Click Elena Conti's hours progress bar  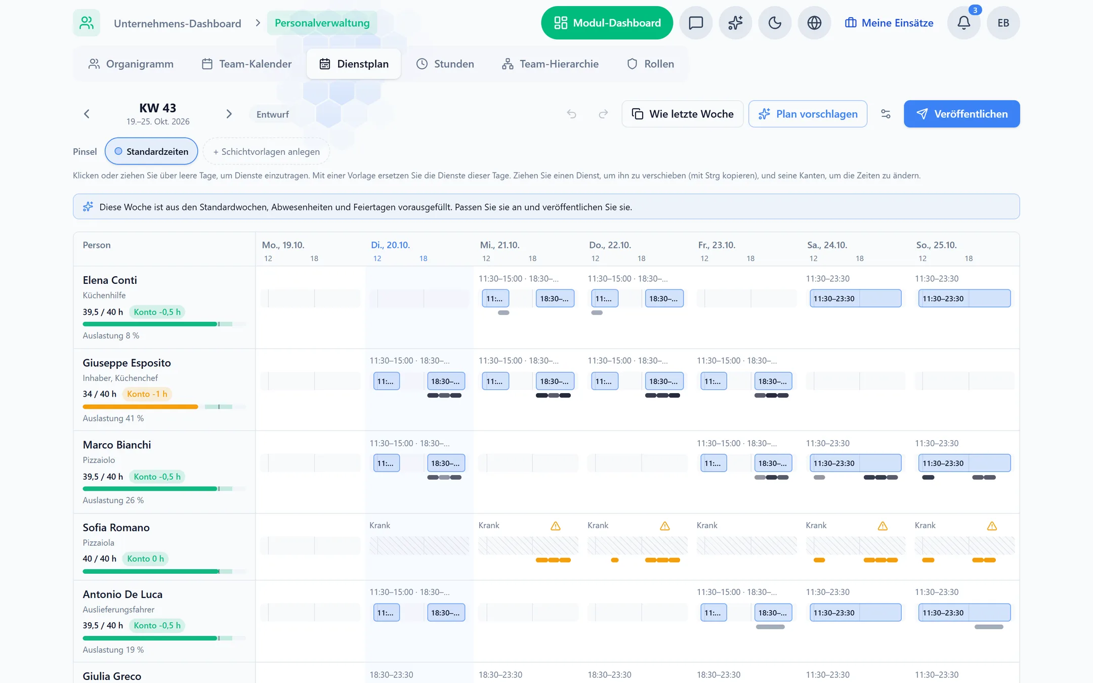(164, 324)
